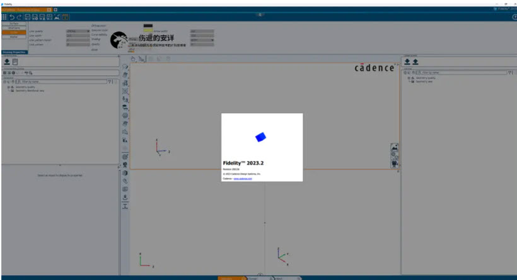Click the funnel filter icon in left panel

pyautogui.click(x=110, y=82)
